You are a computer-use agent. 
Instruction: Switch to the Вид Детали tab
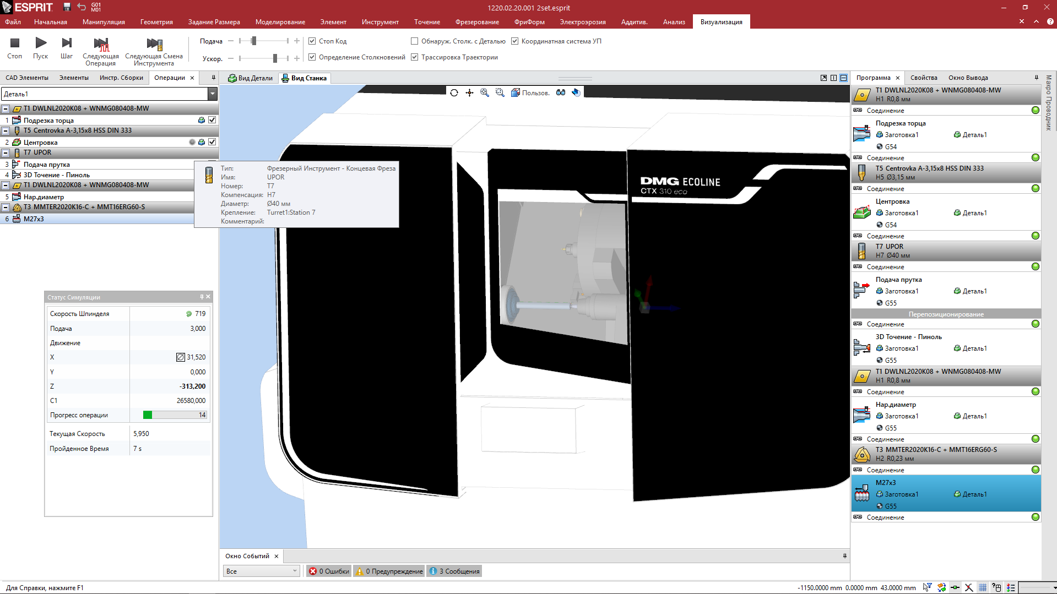[251, 78]
